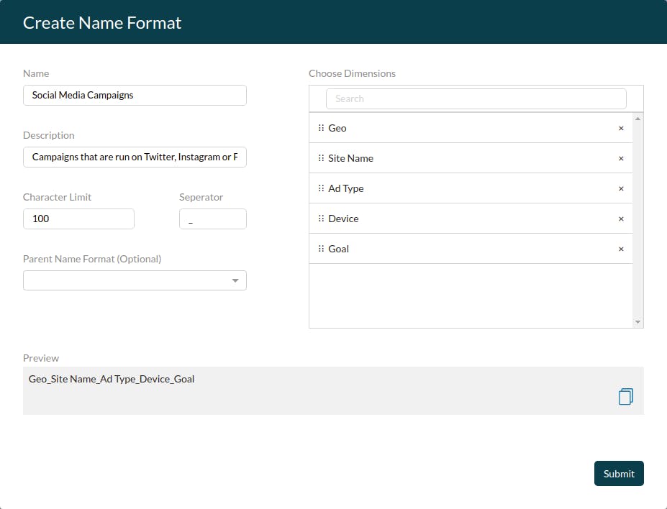The height and width of the screenshot is (509, 667).
Task: Select the Device row text
Action: tap(343, 219)
